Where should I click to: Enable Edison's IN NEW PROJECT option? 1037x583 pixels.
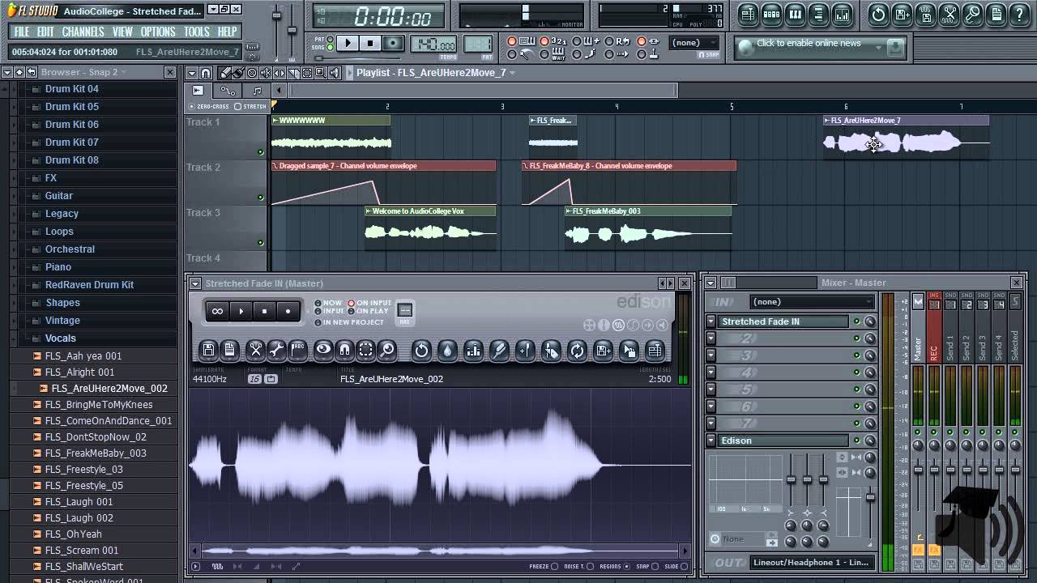(x=350, y=322)
